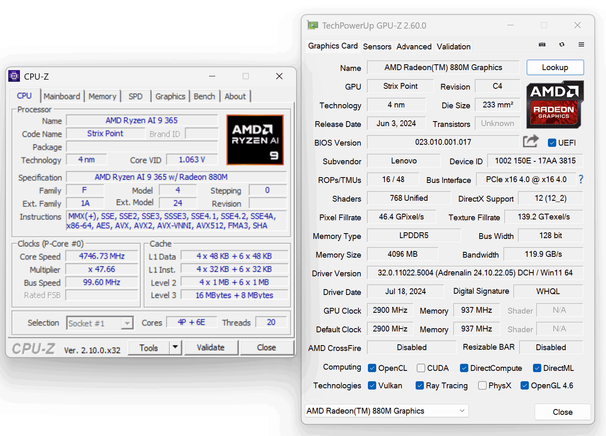Open the GPU-Z hamburger menu icon
The width and height of the screenshot is (606, 436).
[x=581, y=44]
